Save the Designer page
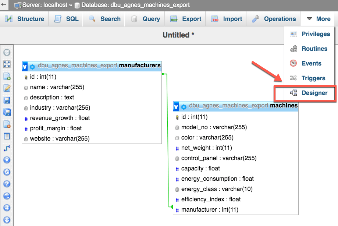Screen dimensions: 338x226 [x=7, y=100]
